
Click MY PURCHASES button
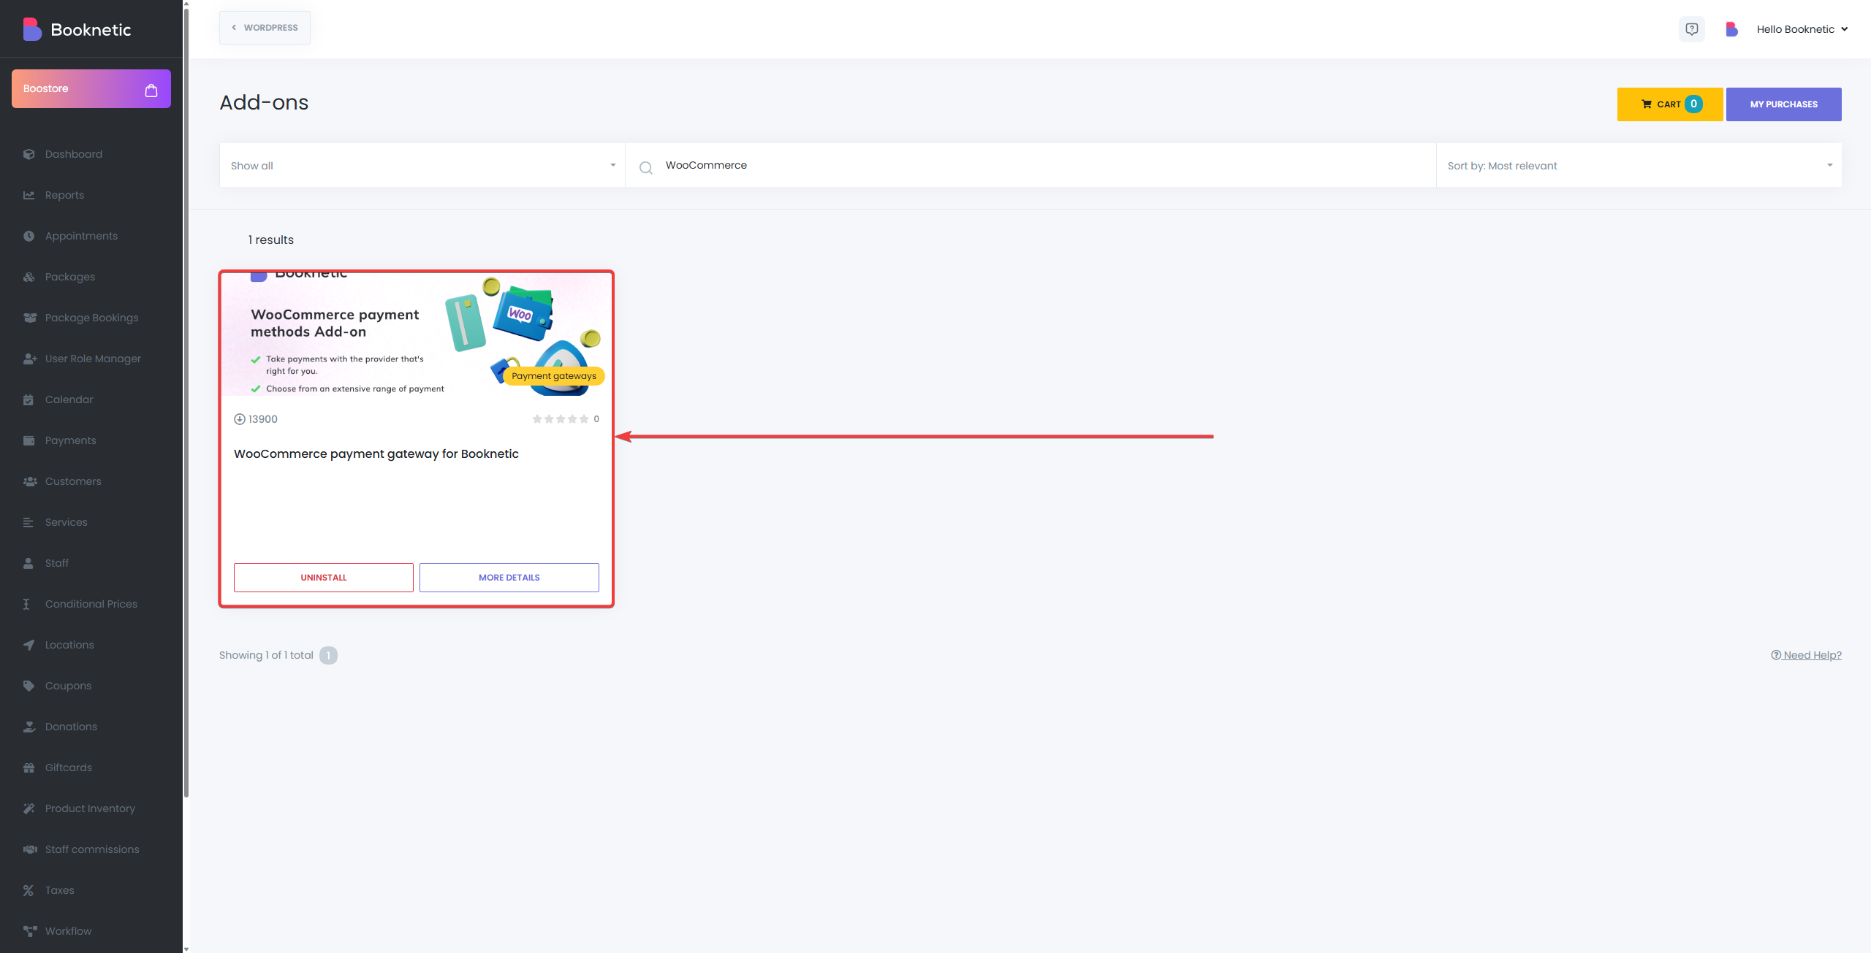tap(1783, 104)
